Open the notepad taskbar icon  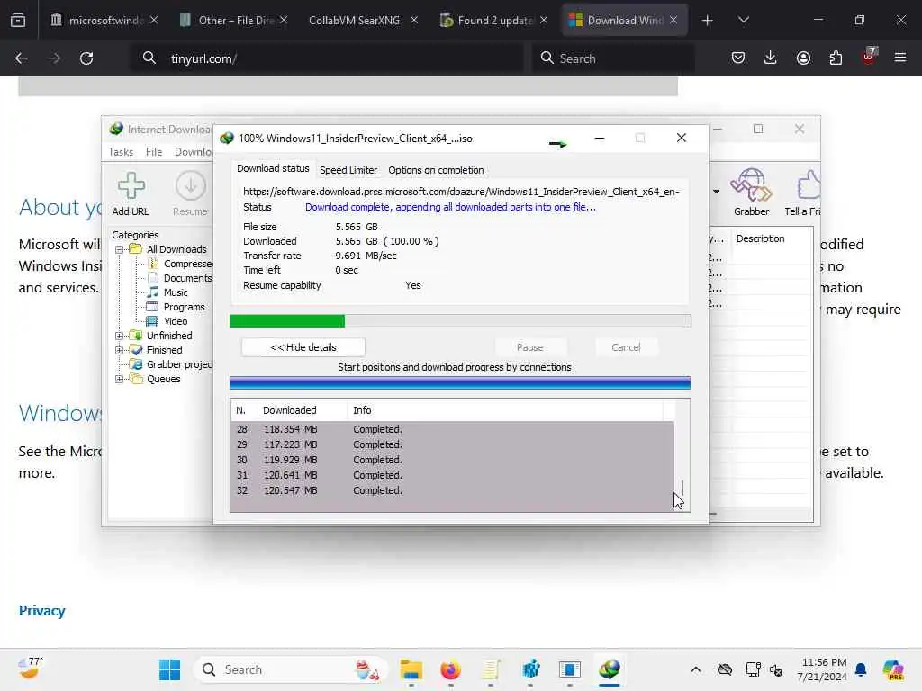(491, 669)
